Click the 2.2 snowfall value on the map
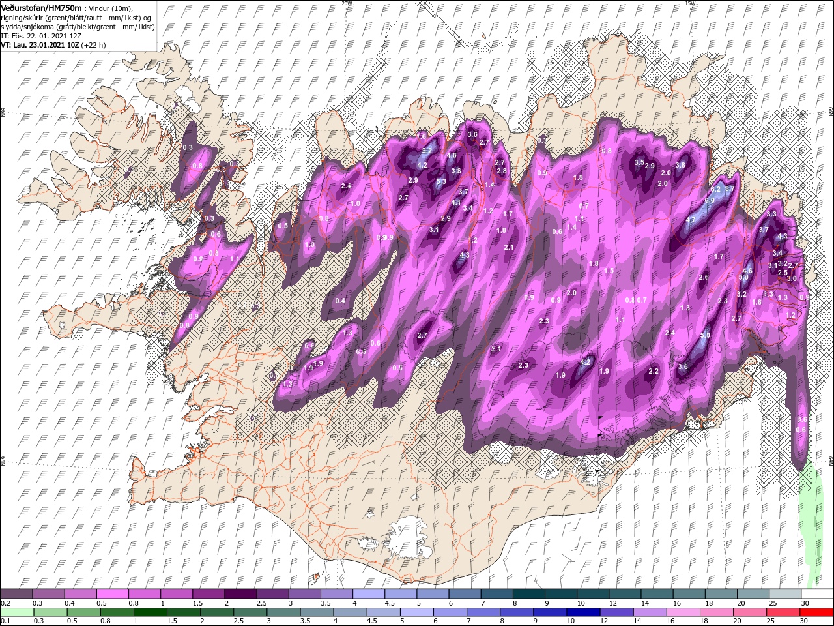This screenshot has width=834, height=626. point(654,371)
